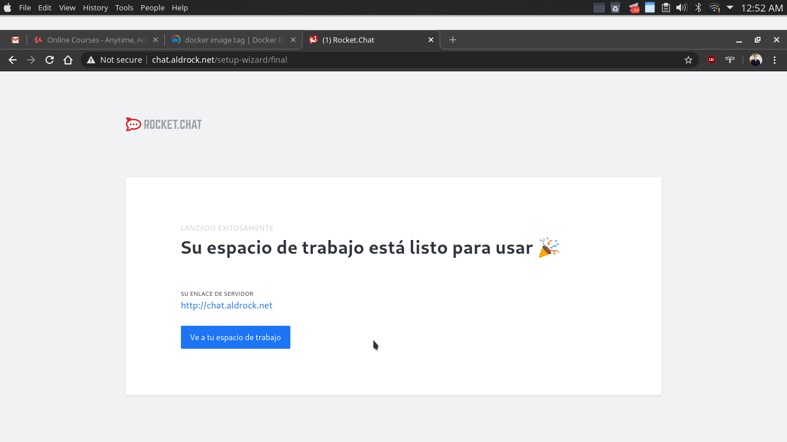Close the Online Courses tab
The height and width of the screenshot is (442, 787).
(x=156, y=40)
